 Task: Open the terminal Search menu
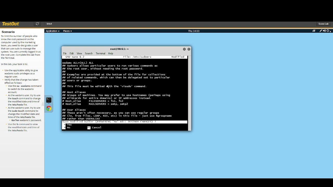pyautogui.click(x=89, y=54)
